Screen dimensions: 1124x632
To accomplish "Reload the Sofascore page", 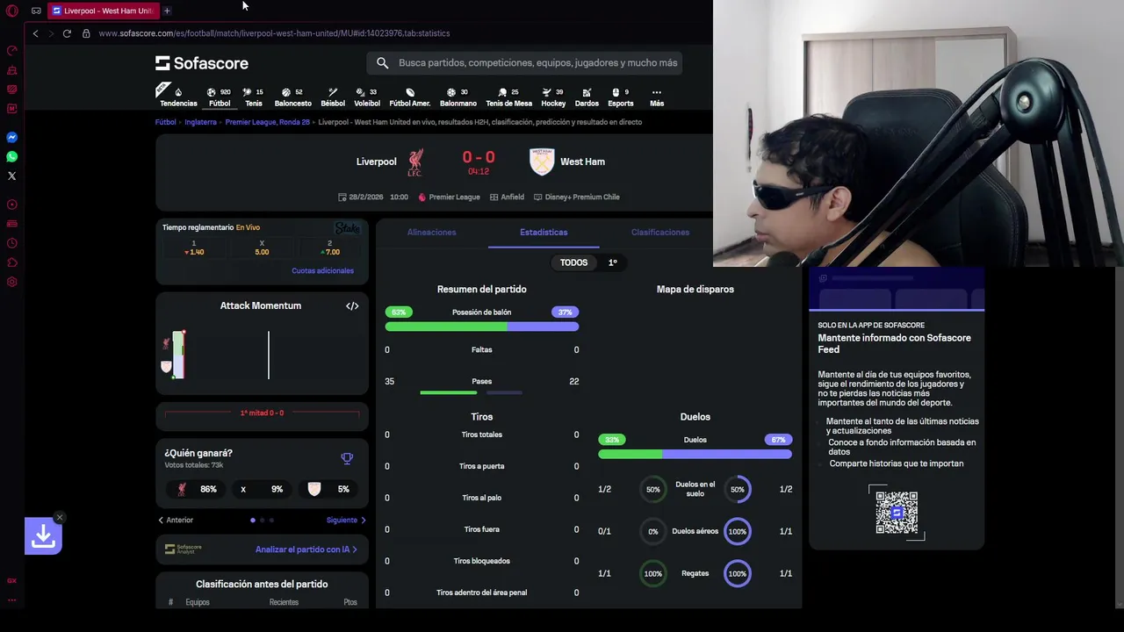I will (67, 33).
